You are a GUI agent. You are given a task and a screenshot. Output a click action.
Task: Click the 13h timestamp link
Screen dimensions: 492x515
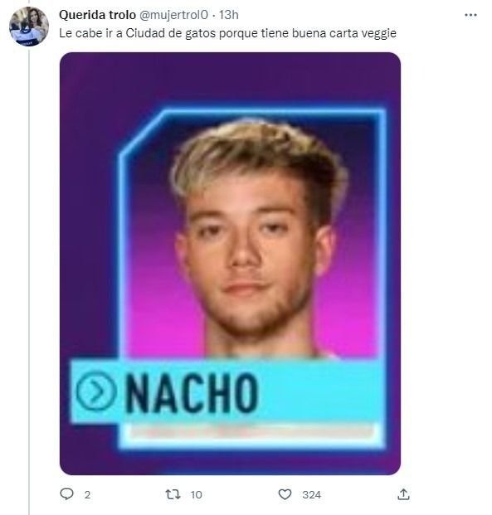tap(229, 15)
